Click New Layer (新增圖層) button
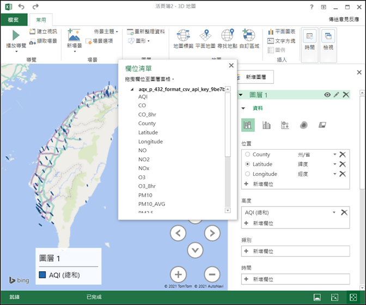The width and height of the screenshot is (366, 305). (x=255, y=77)
